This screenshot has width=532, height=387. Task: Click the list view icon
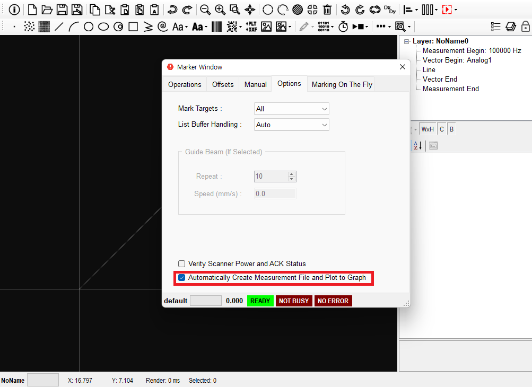tap(496, 27)
